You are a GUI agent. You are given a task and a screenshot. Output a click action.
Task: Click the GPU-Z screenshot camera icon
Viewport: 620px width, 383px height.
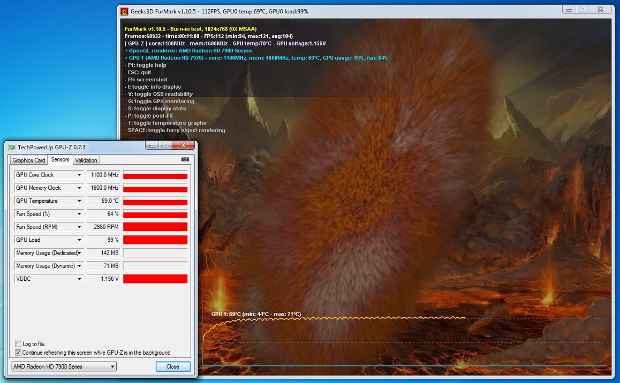[185, 159]
